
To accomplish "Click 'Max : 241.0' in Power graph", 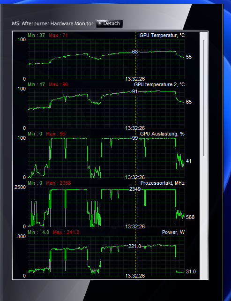I will click(66, 232).
